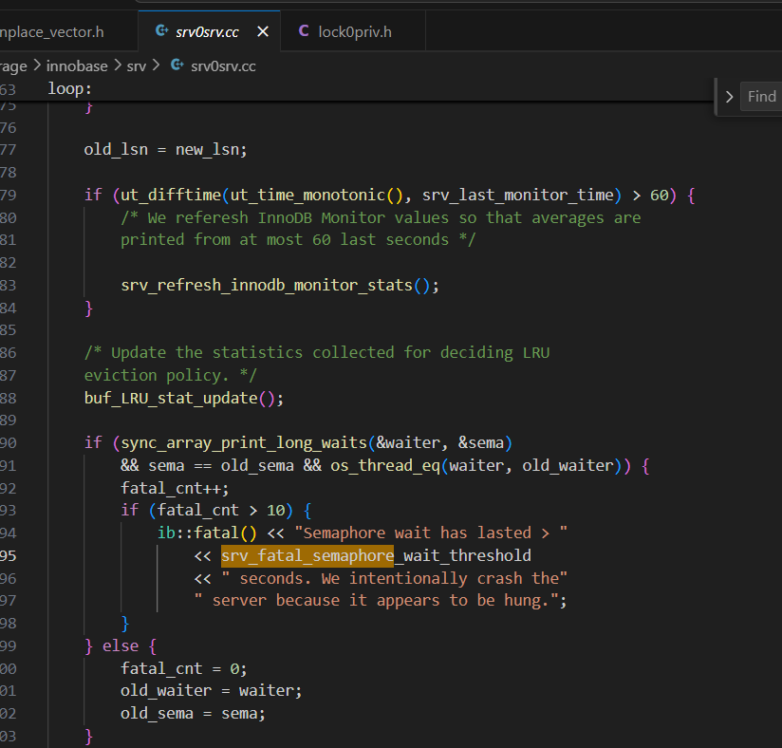The height and width of the screenshot is (748, 782).
Task: Switch to the inplace_vector.h tab
Action: coord(52,31)
